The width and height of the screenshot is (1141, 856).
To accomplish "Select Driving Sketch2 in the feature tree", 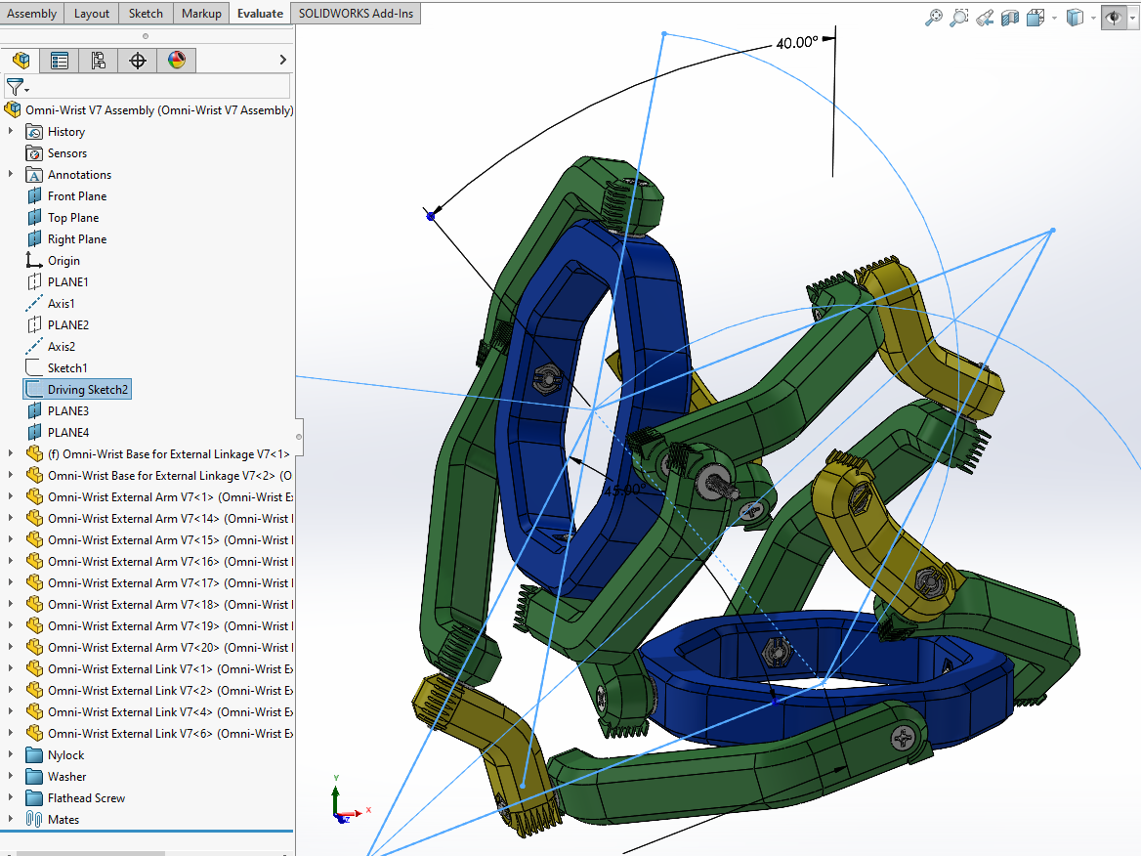I will click(88, 390).
